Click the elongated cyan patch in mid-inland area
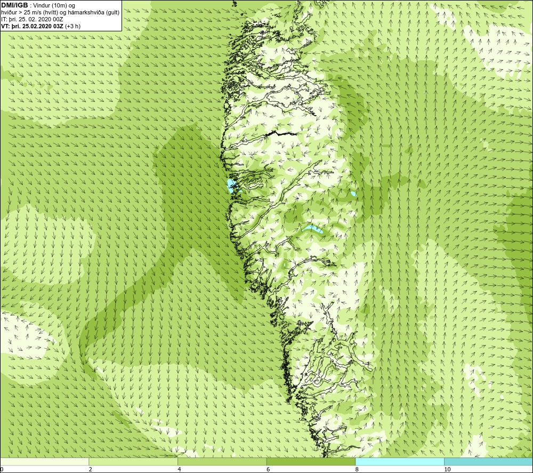 313,229
